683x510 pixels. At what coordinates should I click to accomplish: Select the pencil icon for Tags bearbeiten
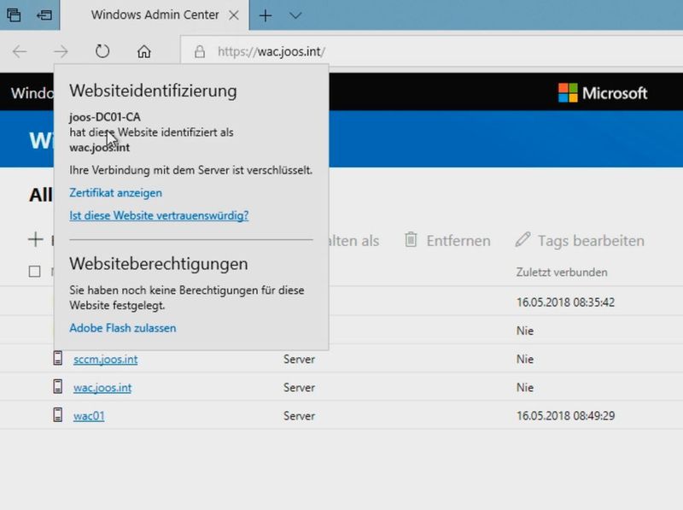[x=522, y=241]
